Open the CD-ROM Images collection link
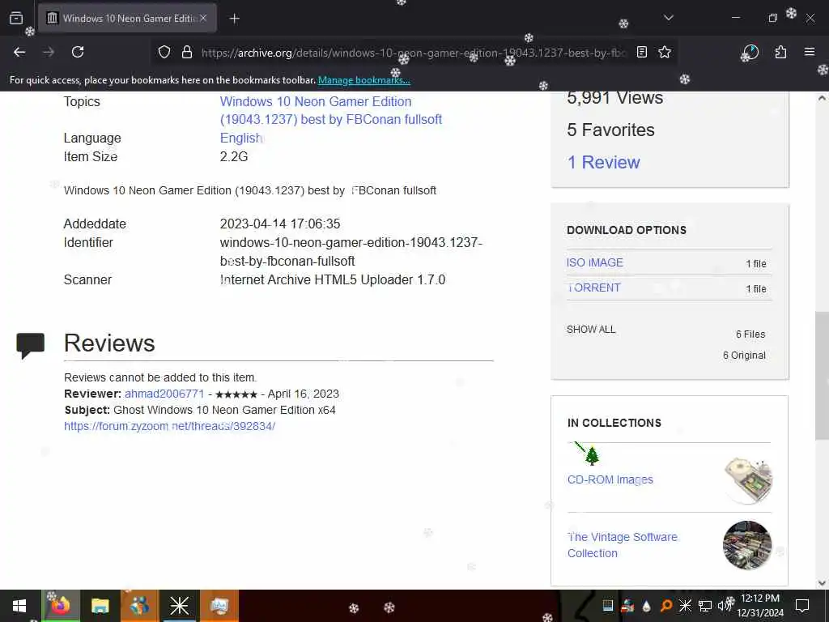The image size is (829, 622). (610, 479)
